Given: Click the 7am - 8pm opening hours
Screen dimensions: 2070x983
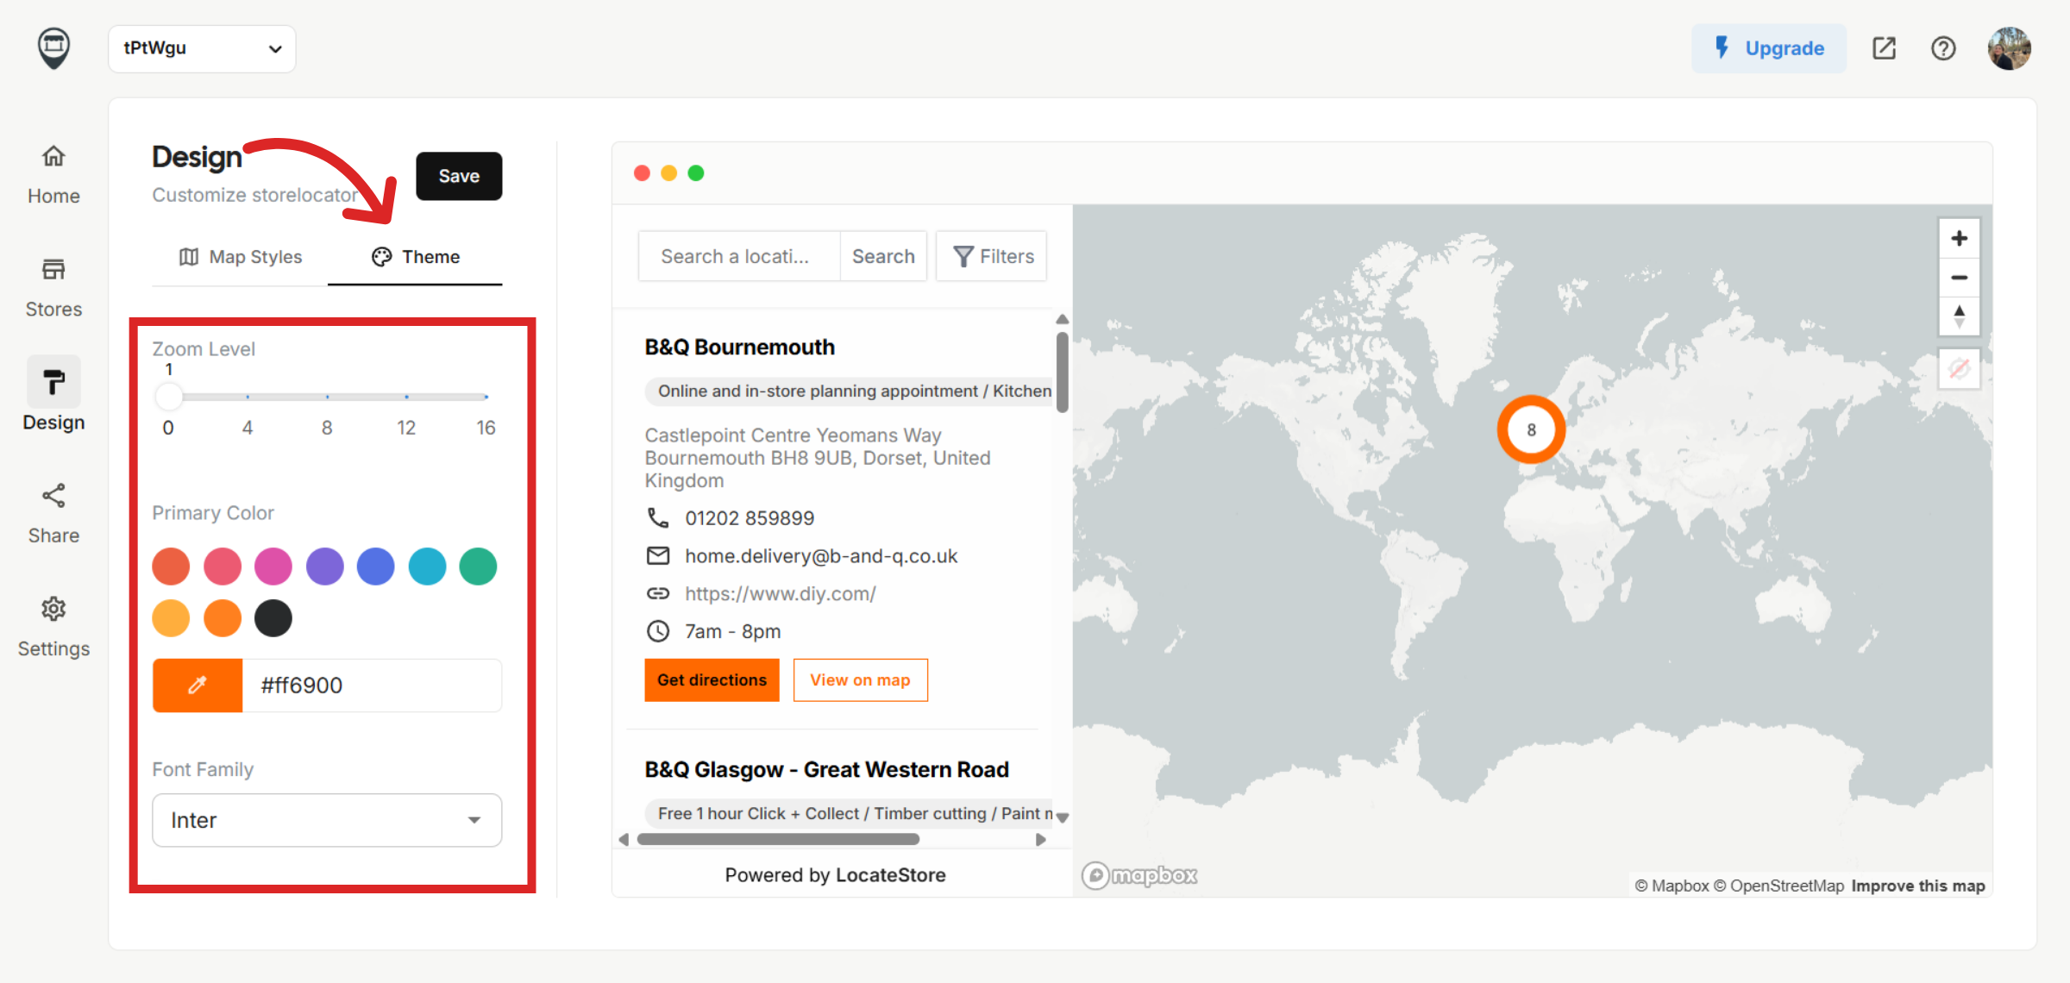Looking at the screenshot, I should click(733, 631).
